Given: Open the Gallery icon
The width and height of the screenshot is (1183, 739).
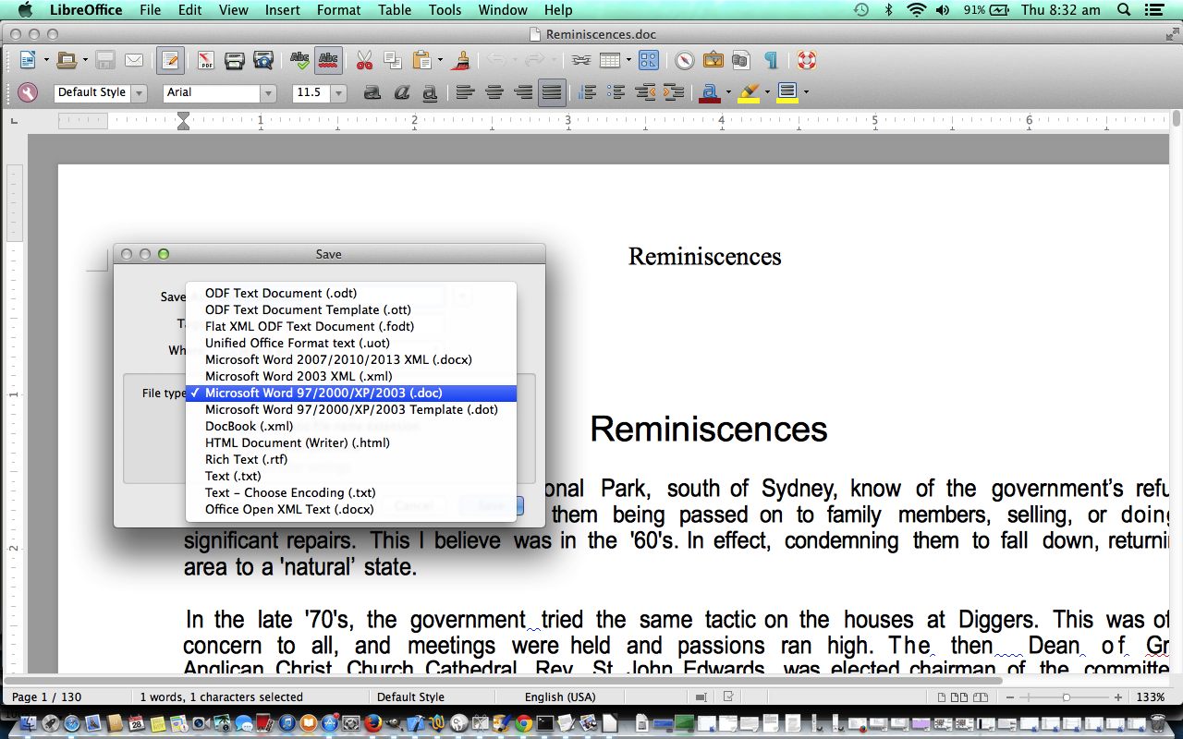Looking at the screenshot, I should (713, 61).
